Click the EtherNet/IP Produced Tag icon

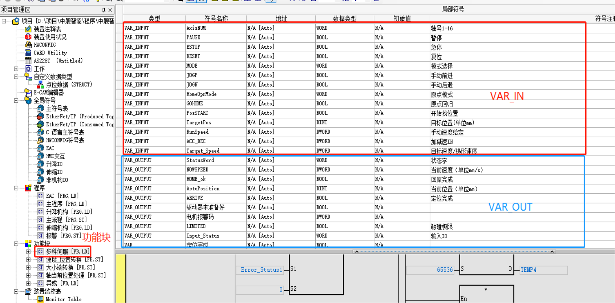(40, 117)
